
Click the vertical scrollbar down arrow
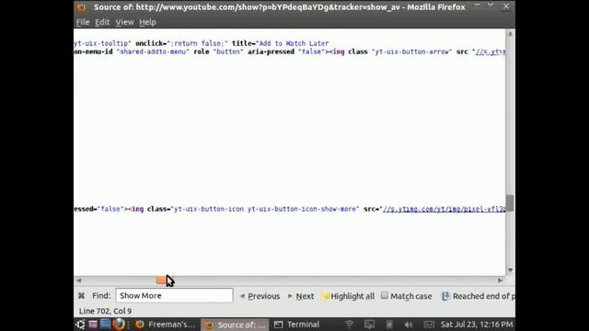(510, 270)
